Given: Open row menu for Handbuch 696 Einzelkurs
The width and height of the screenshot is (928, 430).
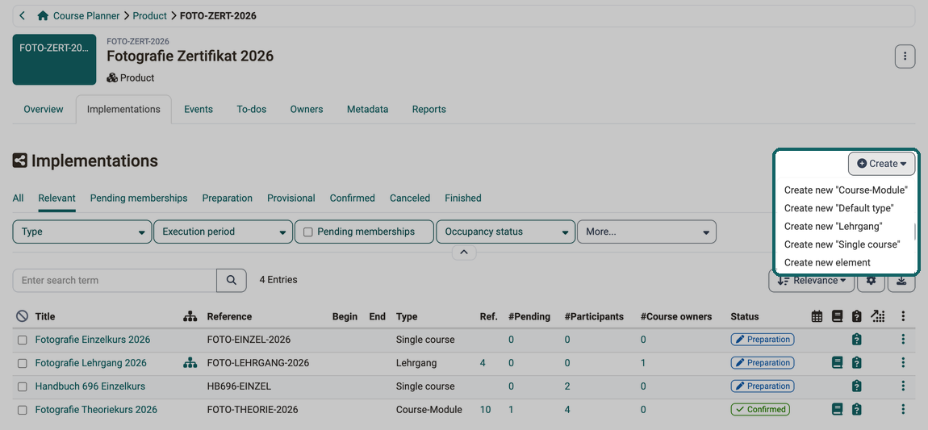Looking at the screenshot, I should pos(903,386).
